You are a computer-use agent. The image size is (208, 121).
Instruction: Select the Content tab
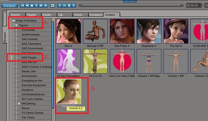pos(111,15)
